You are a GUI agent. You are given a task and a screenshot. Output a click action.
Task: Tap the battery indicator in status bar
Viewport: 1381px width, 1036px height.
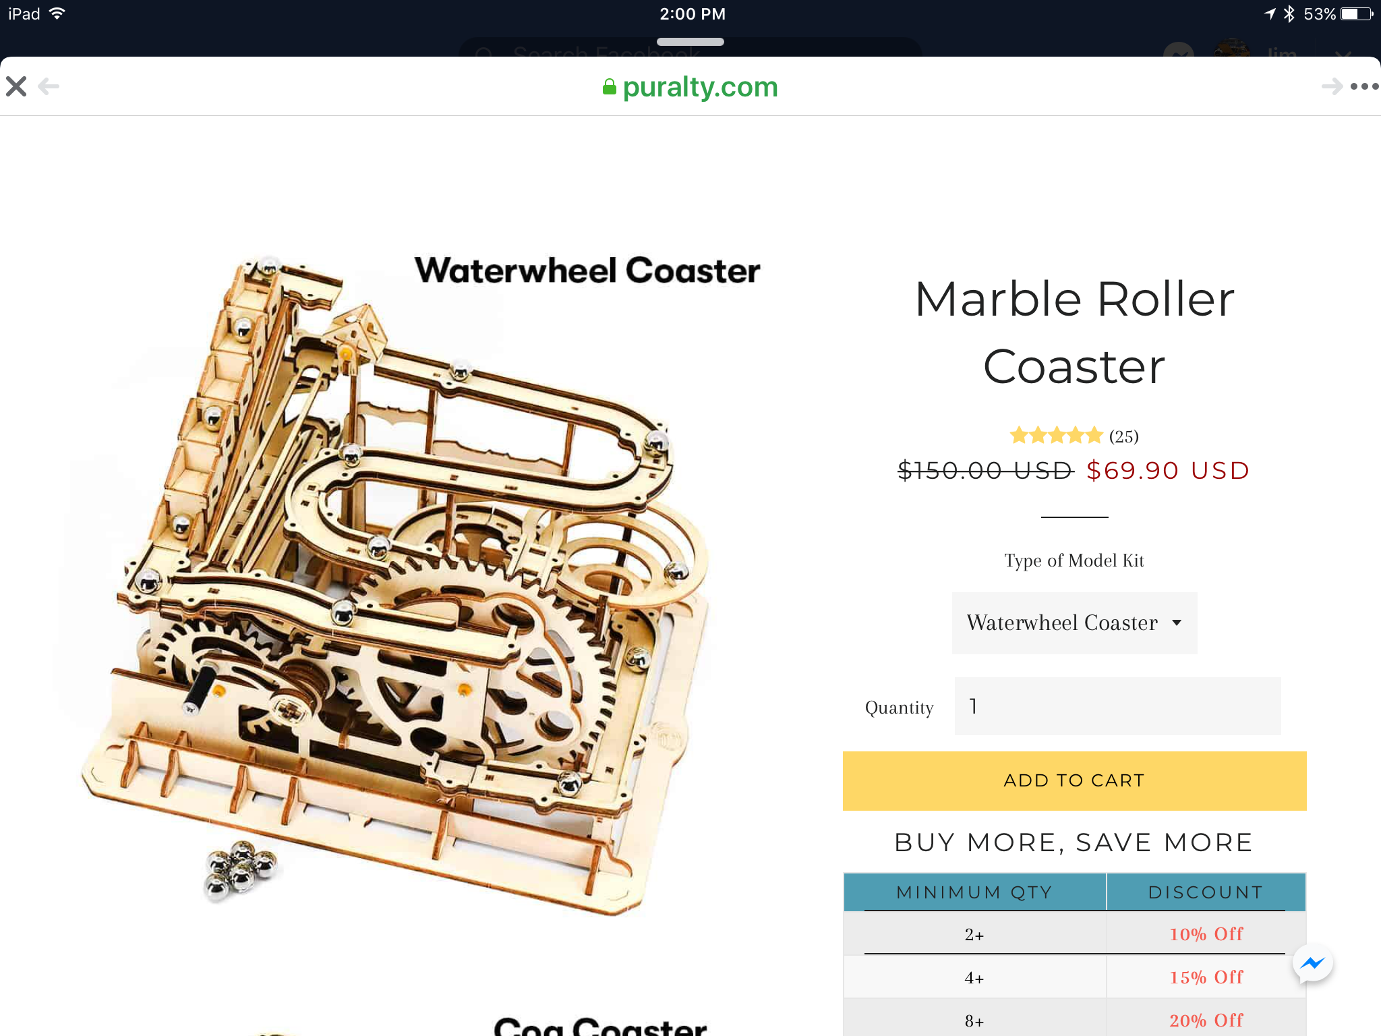pos(1357,14)
